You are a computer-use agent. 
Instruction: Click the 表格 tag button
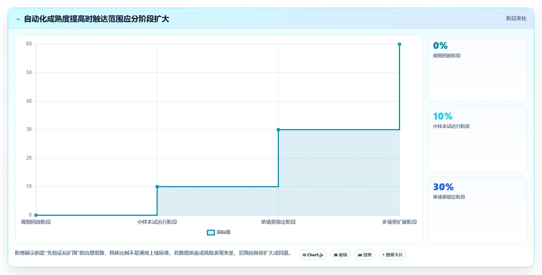340,255
